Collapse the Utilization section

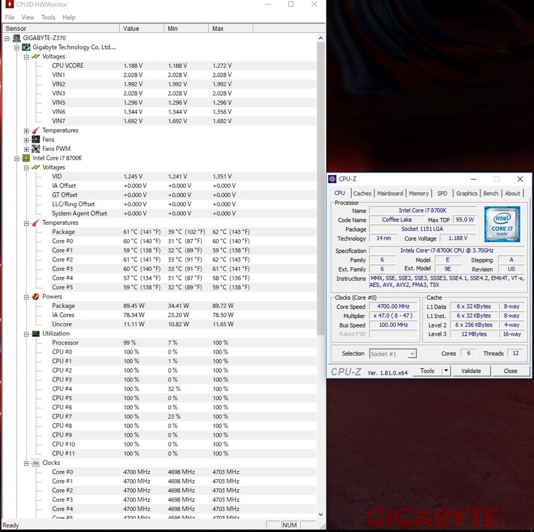tap(26, 334)
